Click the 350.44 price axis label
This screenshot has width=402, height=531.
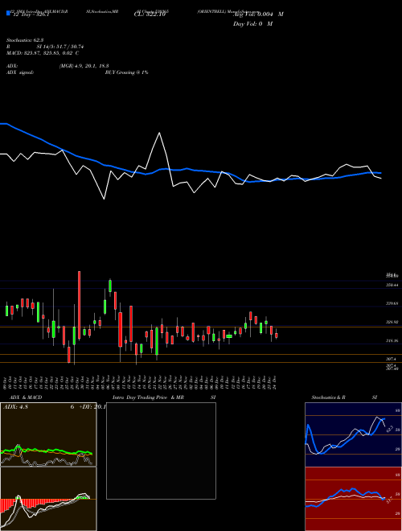tap(392, 286)
